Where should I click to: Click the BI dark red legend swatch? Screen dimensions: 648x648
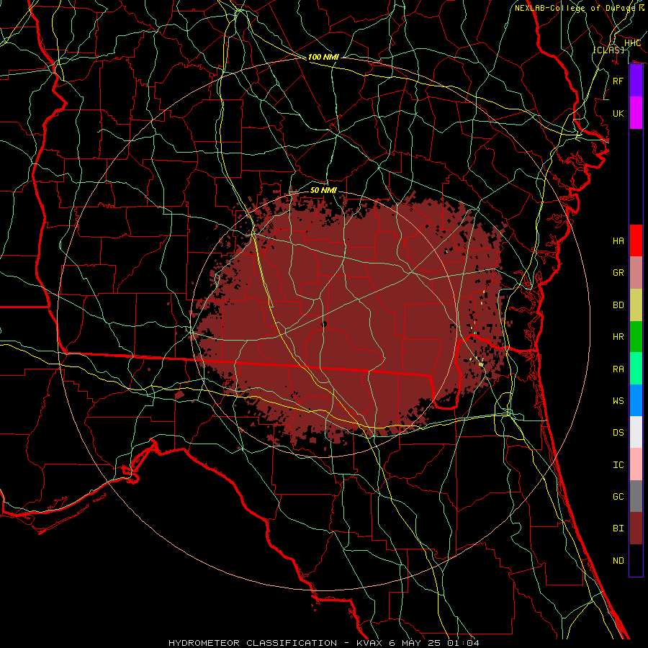[x=636, y=528]
